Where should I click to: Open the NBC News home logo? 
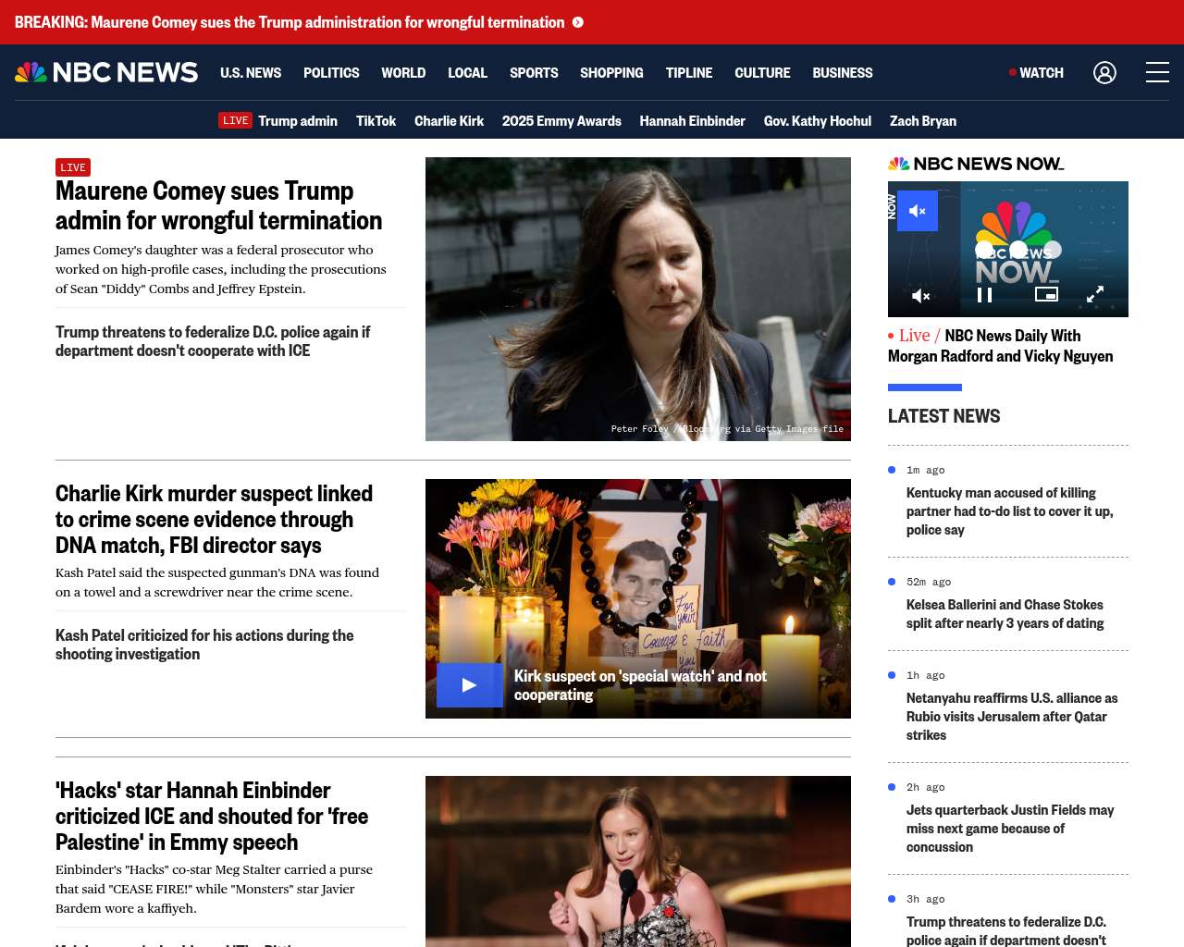(x=106, y=72)
